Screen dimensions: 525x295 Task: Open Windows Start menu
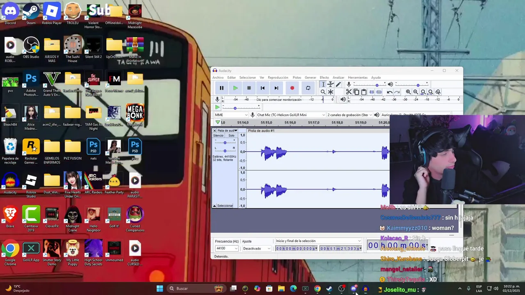click(160, 288)
